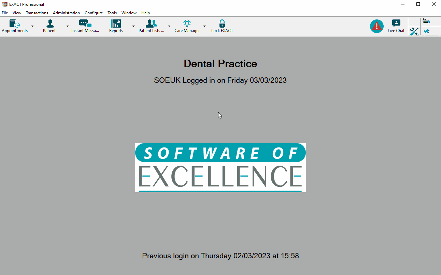Open the File menu
The image size is (441, 275).
coord(5,13)
